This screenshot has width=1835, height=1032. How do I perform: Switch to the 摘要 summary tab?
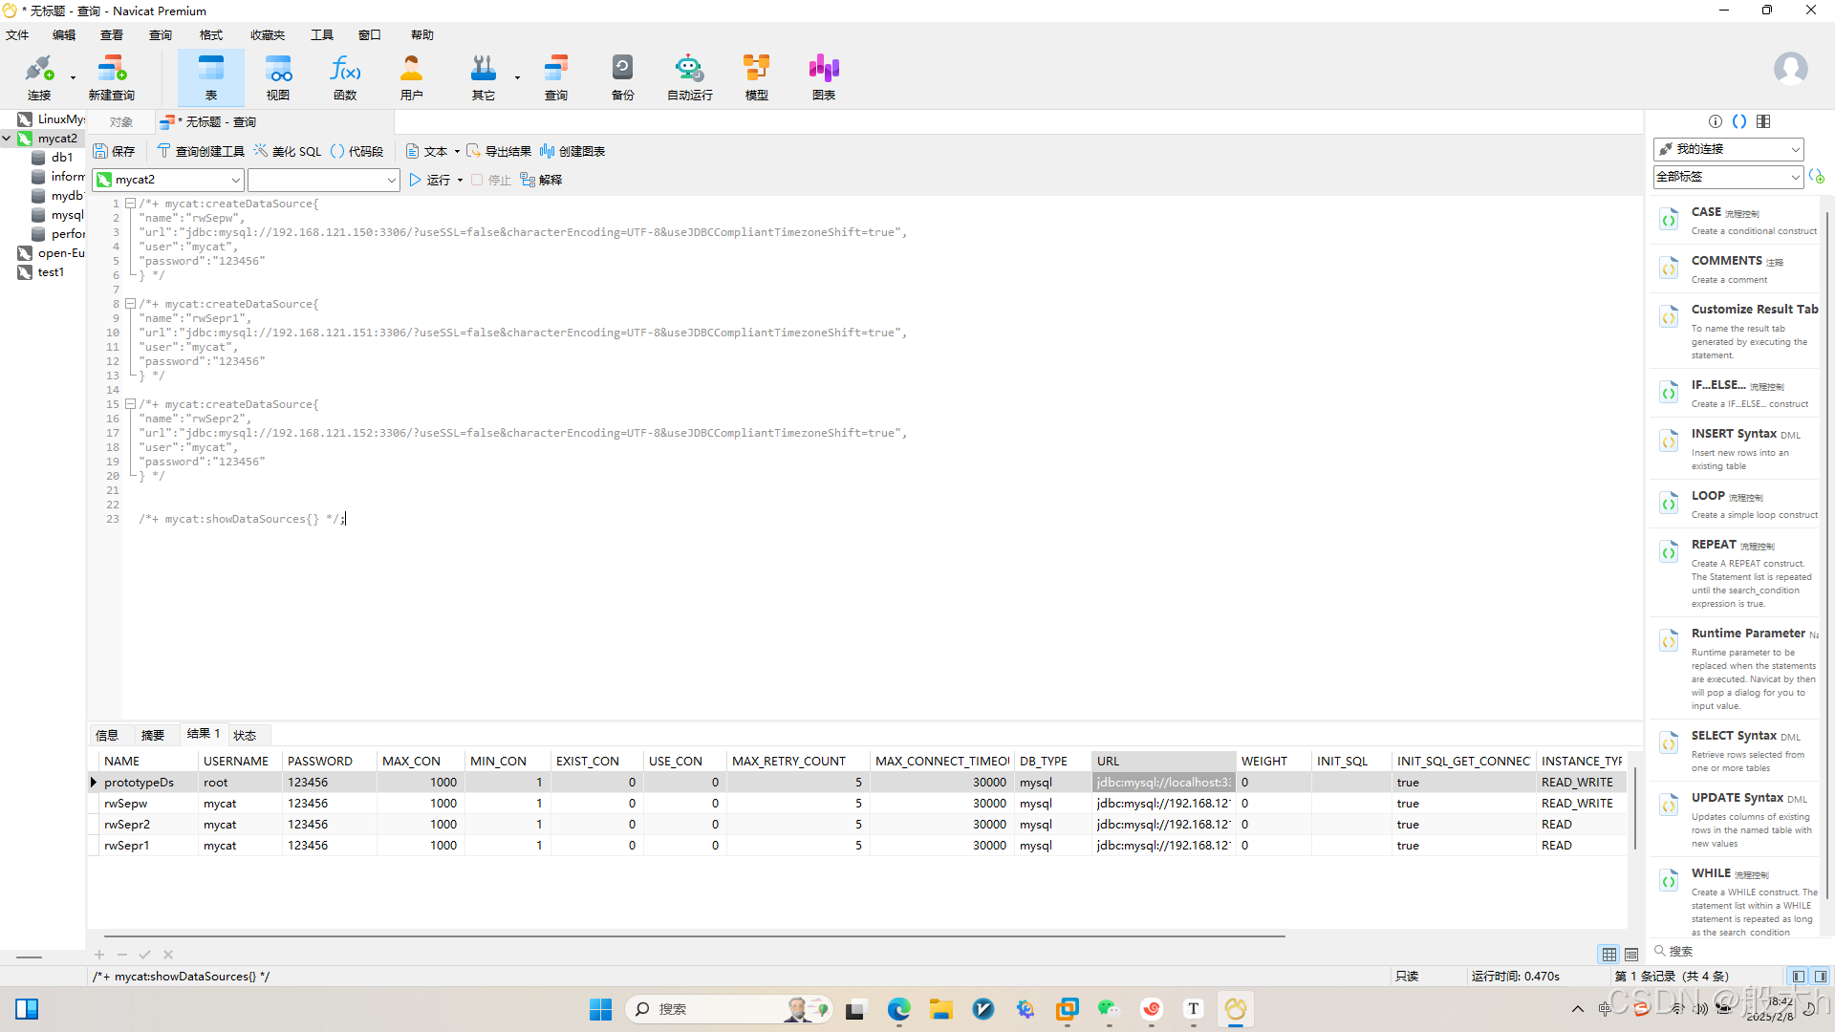153,735
